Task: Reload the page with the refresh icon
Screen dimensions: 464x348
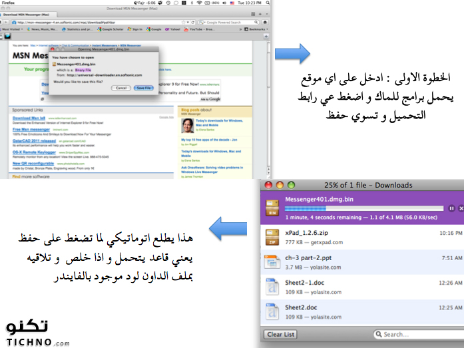Action: click(192, 22)
